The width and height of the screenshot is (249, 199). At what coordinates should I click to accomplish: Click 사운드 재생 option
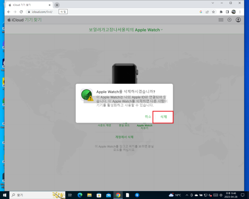coord(104,125)
